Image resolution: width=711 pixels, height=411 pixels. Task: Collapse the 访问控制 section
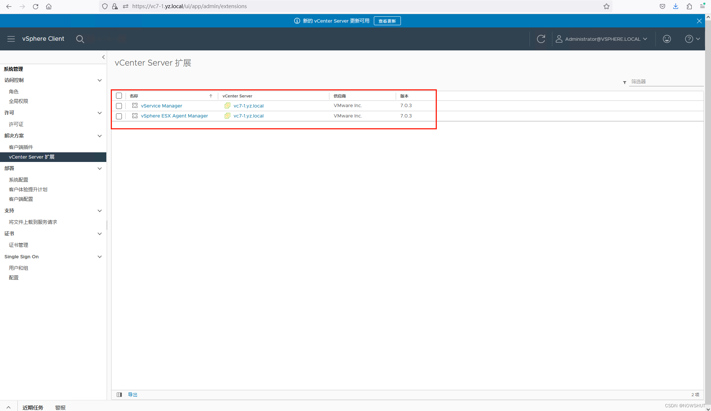99,80
